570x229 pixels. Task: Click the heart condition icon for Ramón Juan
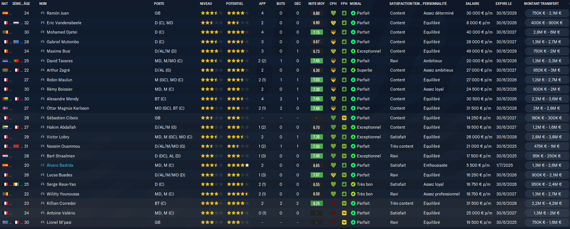333,13
